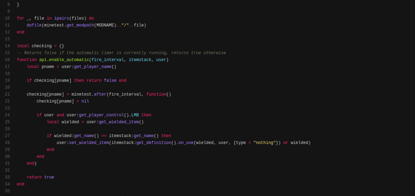415x196 pixels.
Task: Click line number 28 in the gutter
Action: (7, 143)
